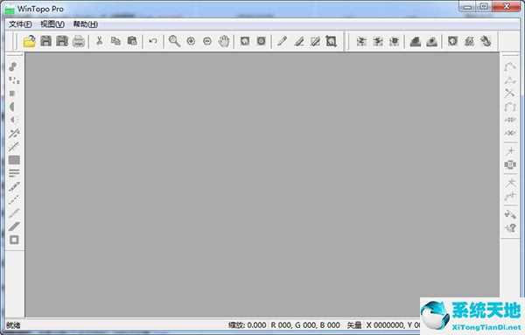525x335 pixels.
Task: Click the Zoom In plus icon
Action: [x=191, y=41]
